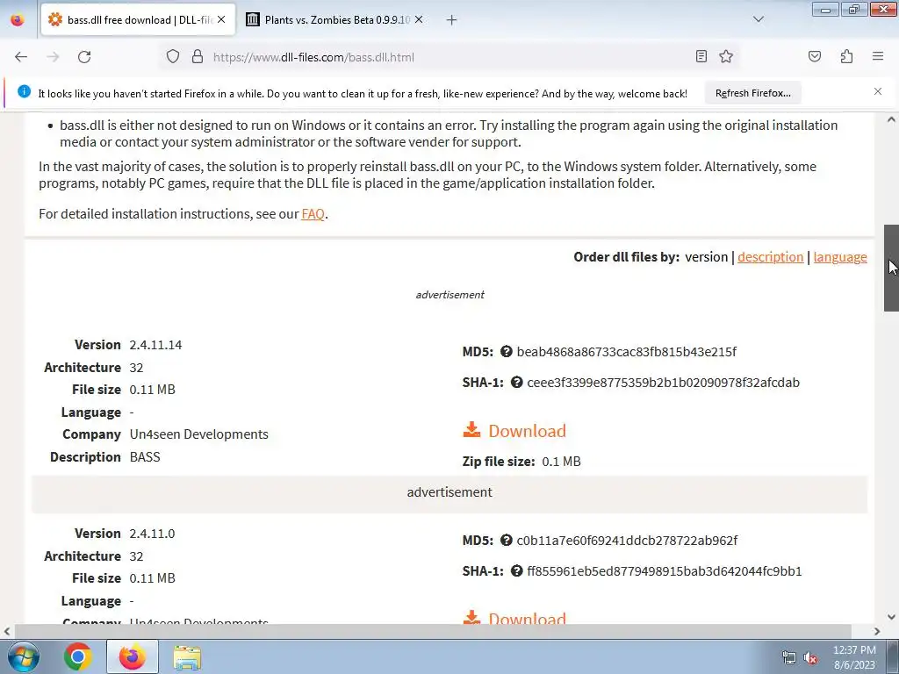Click SHA-1 help icon for ceee3f33

(516, 382)
